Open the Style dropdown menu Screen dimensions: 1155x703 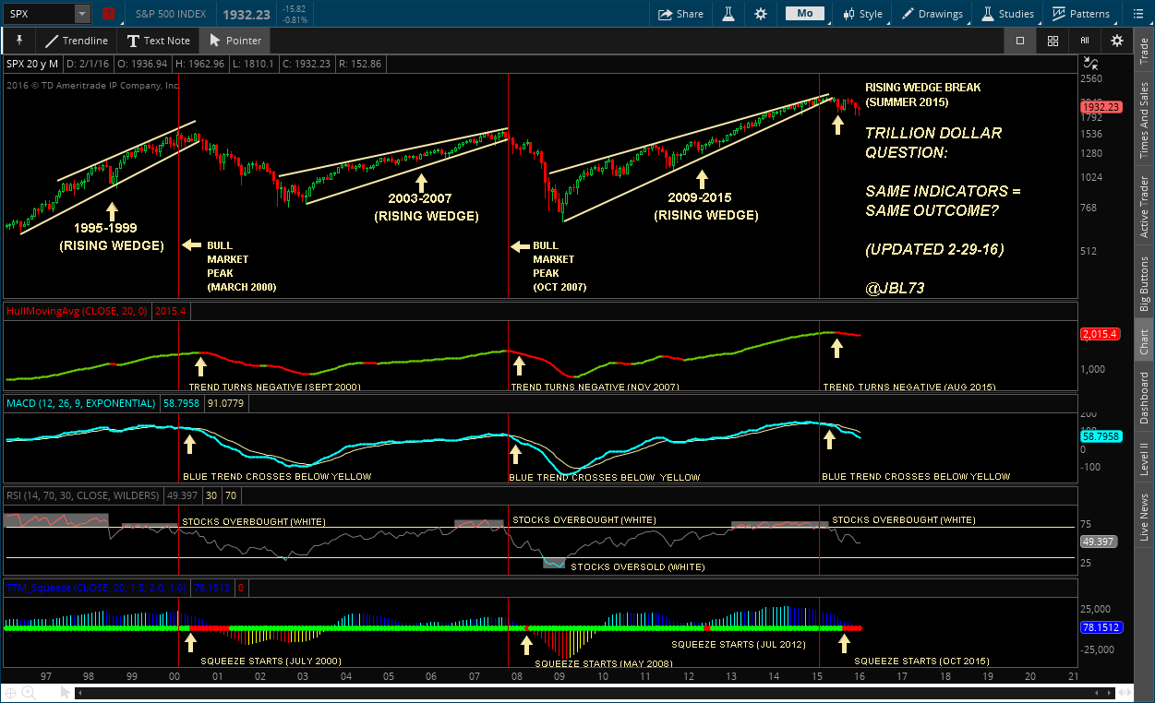863,14
